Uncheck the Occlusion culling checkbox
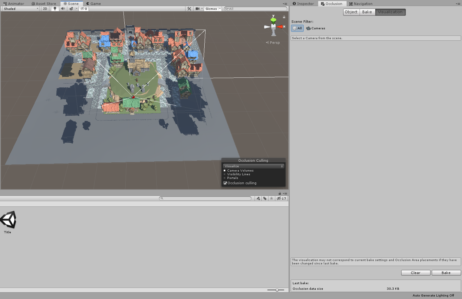This screenshot has width=462, height=299. [225, 183]
